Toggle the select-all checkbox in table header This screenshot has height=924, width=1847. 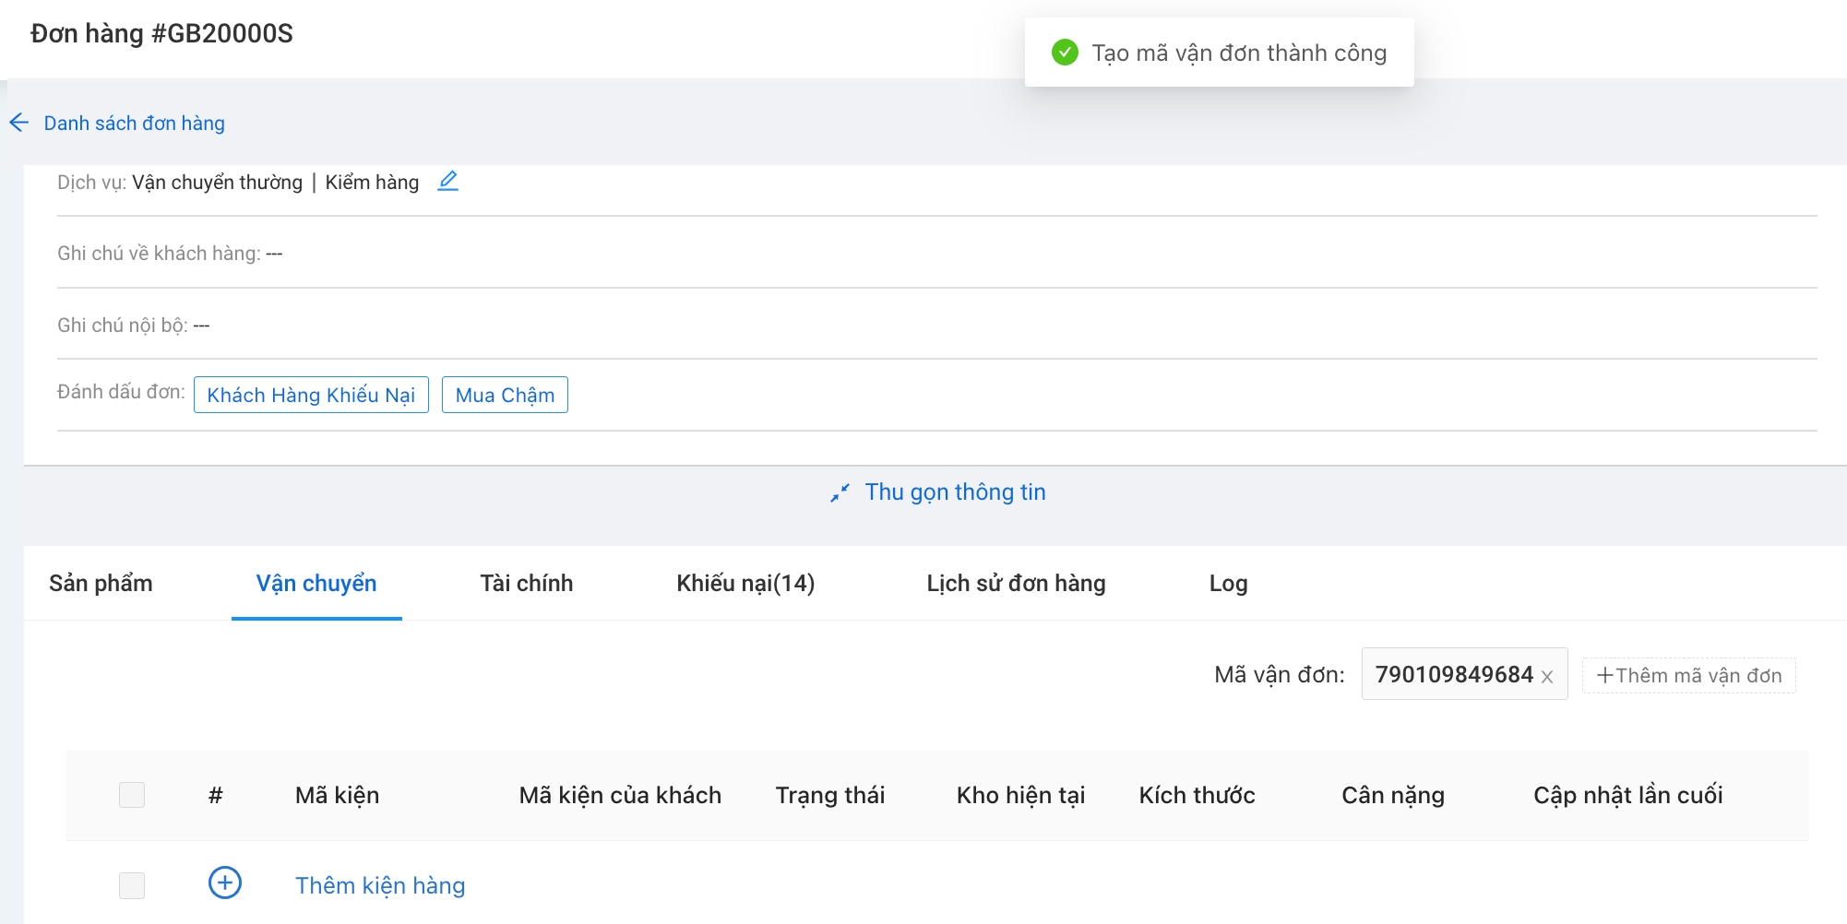point(132,795)
